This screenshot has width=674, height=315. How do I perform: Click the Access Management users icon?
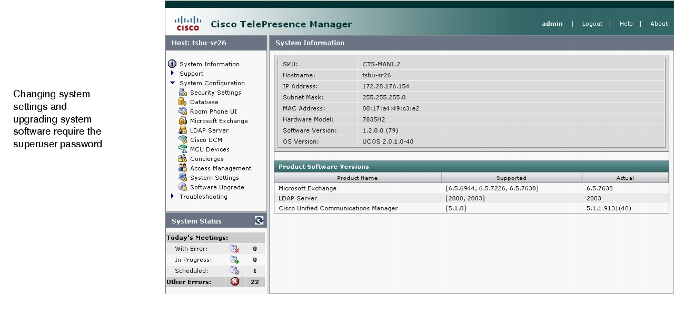tap(183, 168)
